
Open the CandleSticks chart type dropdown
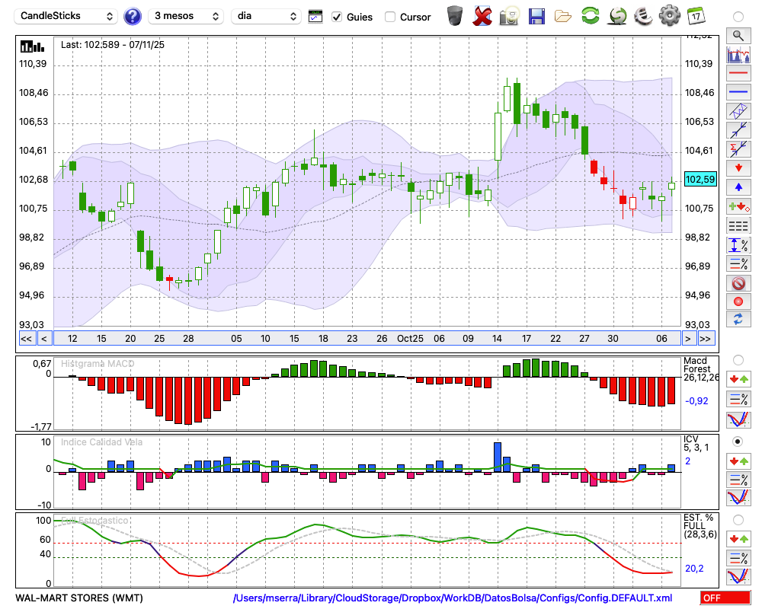click(x=67, y=16)
